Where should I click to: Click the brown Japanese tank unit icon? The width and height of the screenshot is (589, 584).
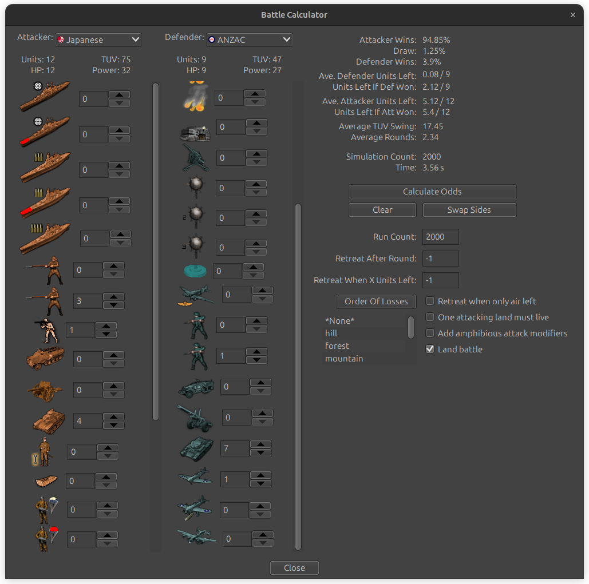[49, 422]
